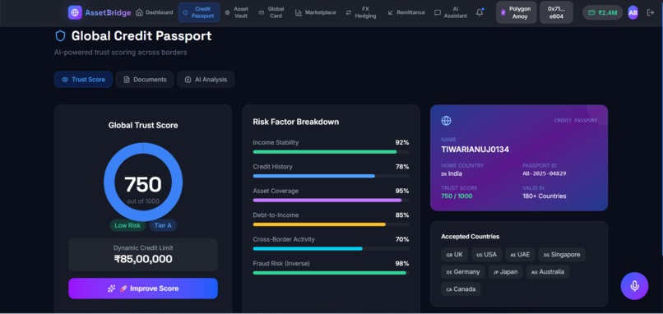This screenshot has height=314, width=663.
Task: Click the Marketplace bar chart icon
Action: pyautogui.click(x=299, y=12)
